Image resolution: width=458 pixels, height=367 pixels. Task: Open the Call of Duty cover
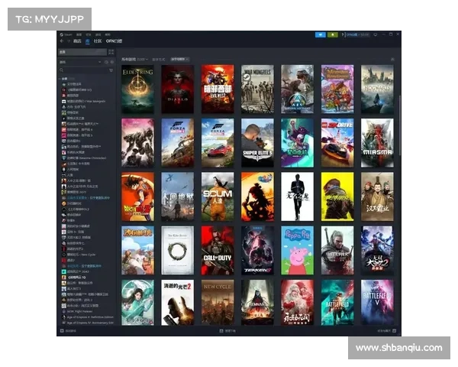[218, 250]
